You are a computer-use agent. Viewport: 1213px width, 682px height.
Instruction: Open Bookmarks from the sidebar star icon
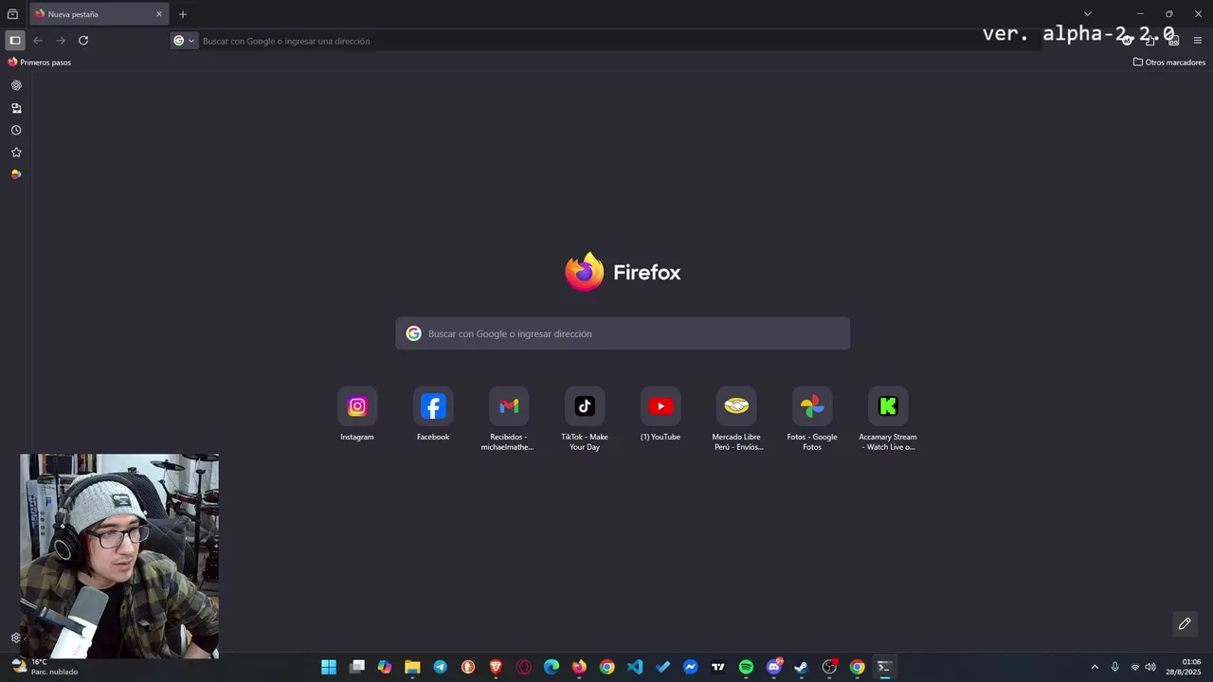(16, 153)
